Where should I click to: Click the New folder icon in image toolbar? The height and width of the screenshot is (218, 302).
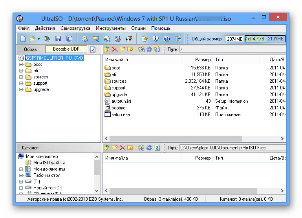(123, 49)
